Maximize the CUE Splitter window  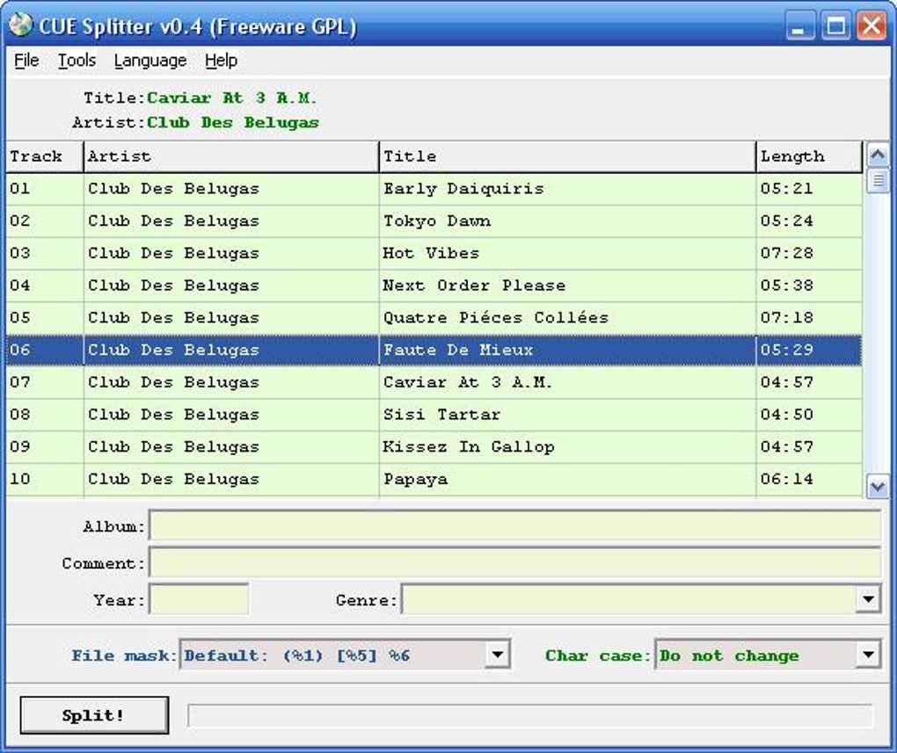(835, 26)
